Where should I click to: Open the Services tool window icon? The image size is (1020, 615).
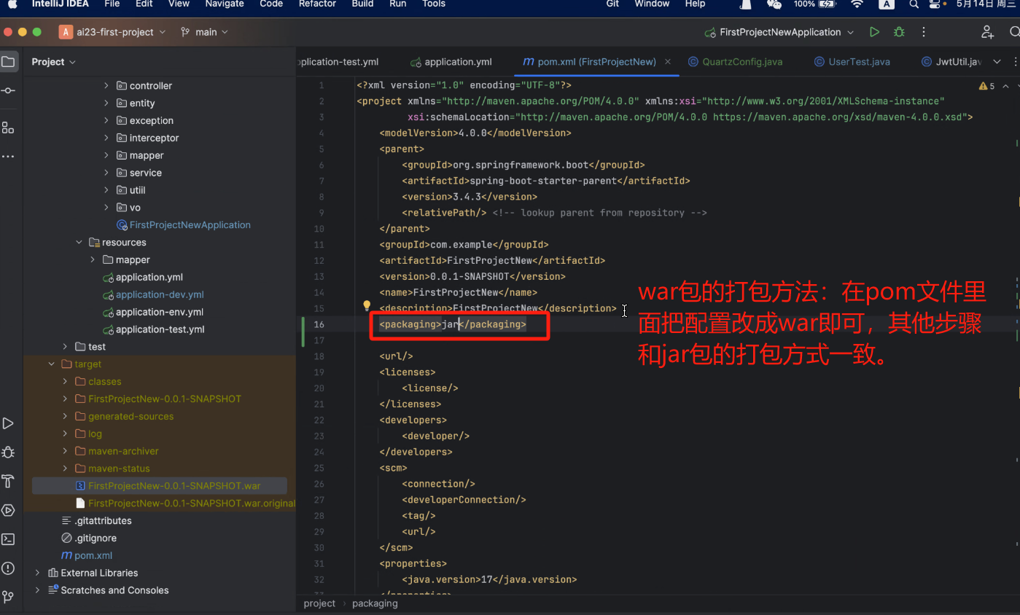coord(8,510)
